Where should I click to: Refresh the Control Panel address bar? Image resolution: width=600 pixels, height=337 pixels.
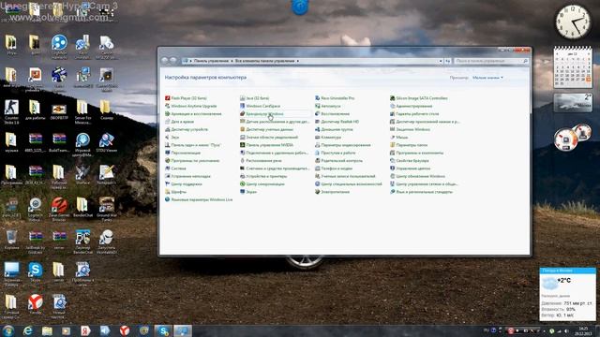coord(447,61)
